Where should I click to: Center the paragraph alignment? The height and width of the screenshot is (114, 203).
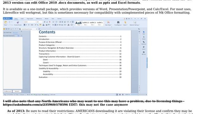tap(55, 25)
